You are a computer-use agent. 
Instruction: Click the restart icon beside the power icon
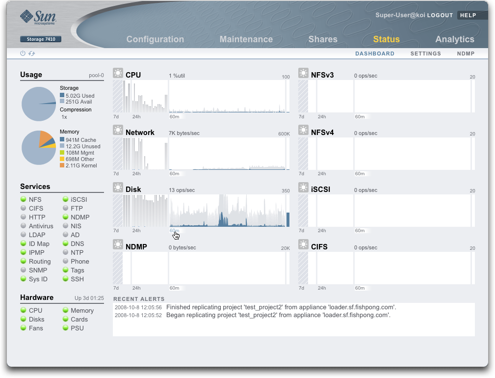(31, 54)
